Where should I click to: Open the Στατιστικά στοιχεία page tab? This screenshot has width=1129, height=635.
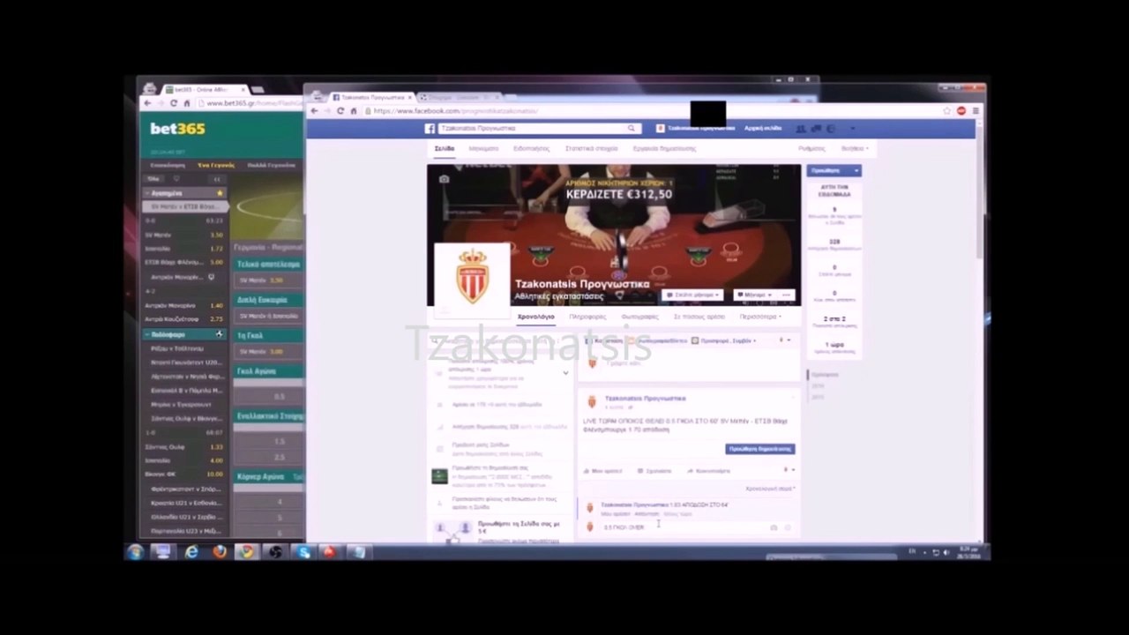591,149
